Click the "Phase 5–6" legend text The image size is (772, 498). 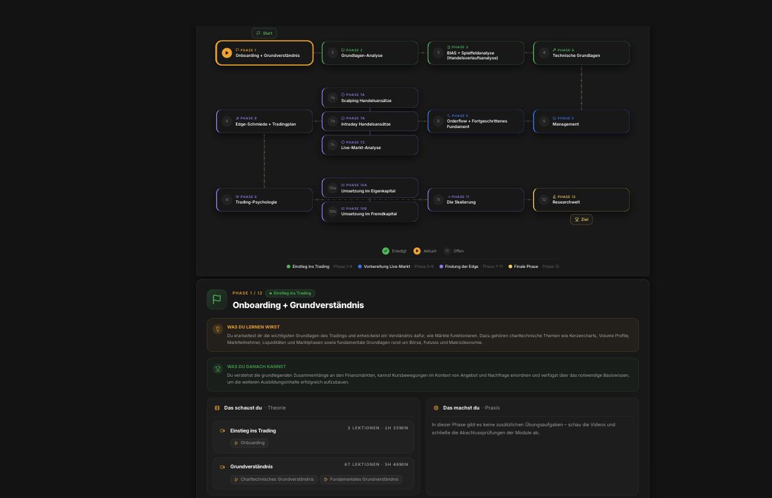(x=424, y=267)
